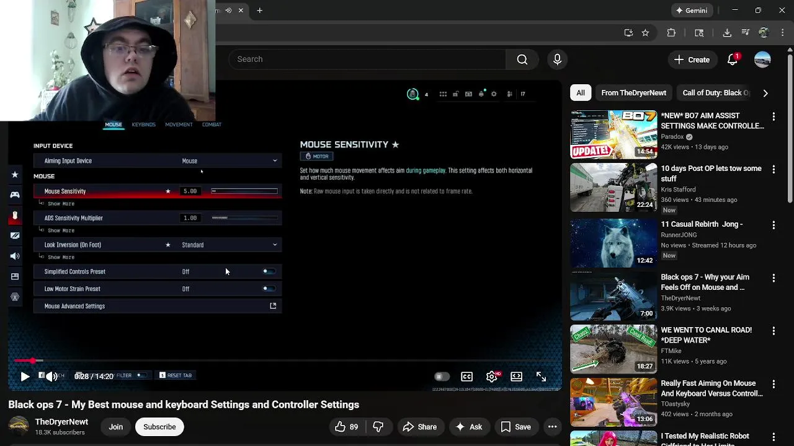This screenshot has width=794, height=446.
Task: Enter full screen mode
Action: pyautogui.click(x=541, y=377)
